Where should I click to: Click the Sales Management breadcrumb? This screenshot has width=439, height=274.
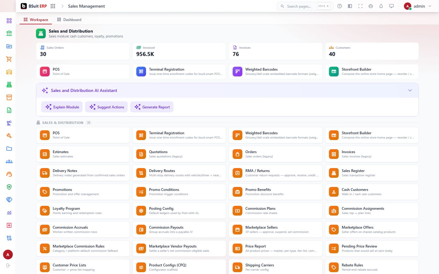click(x=86, y=6)
